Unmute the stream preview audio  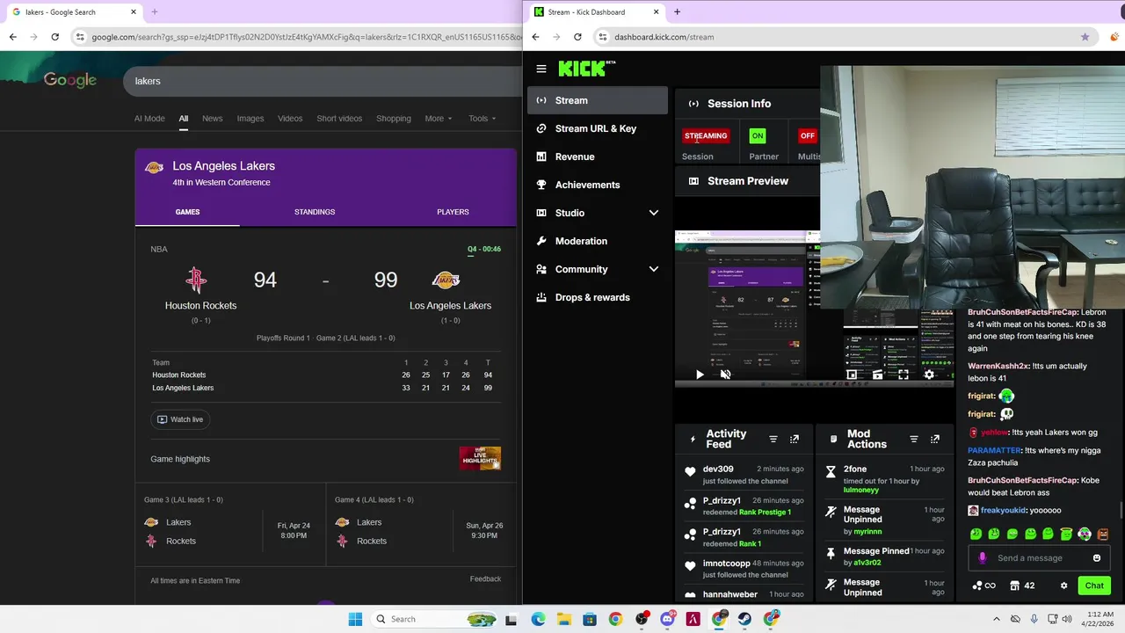(725, 375)
